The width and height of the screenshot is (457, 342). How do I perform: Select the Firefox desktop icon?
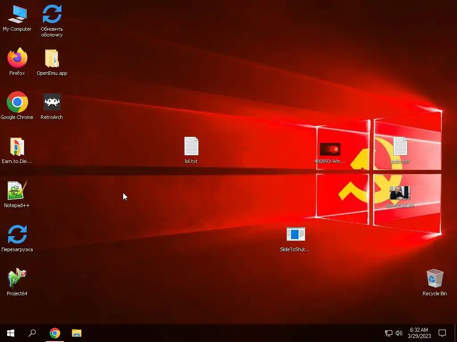pos(17,58)
